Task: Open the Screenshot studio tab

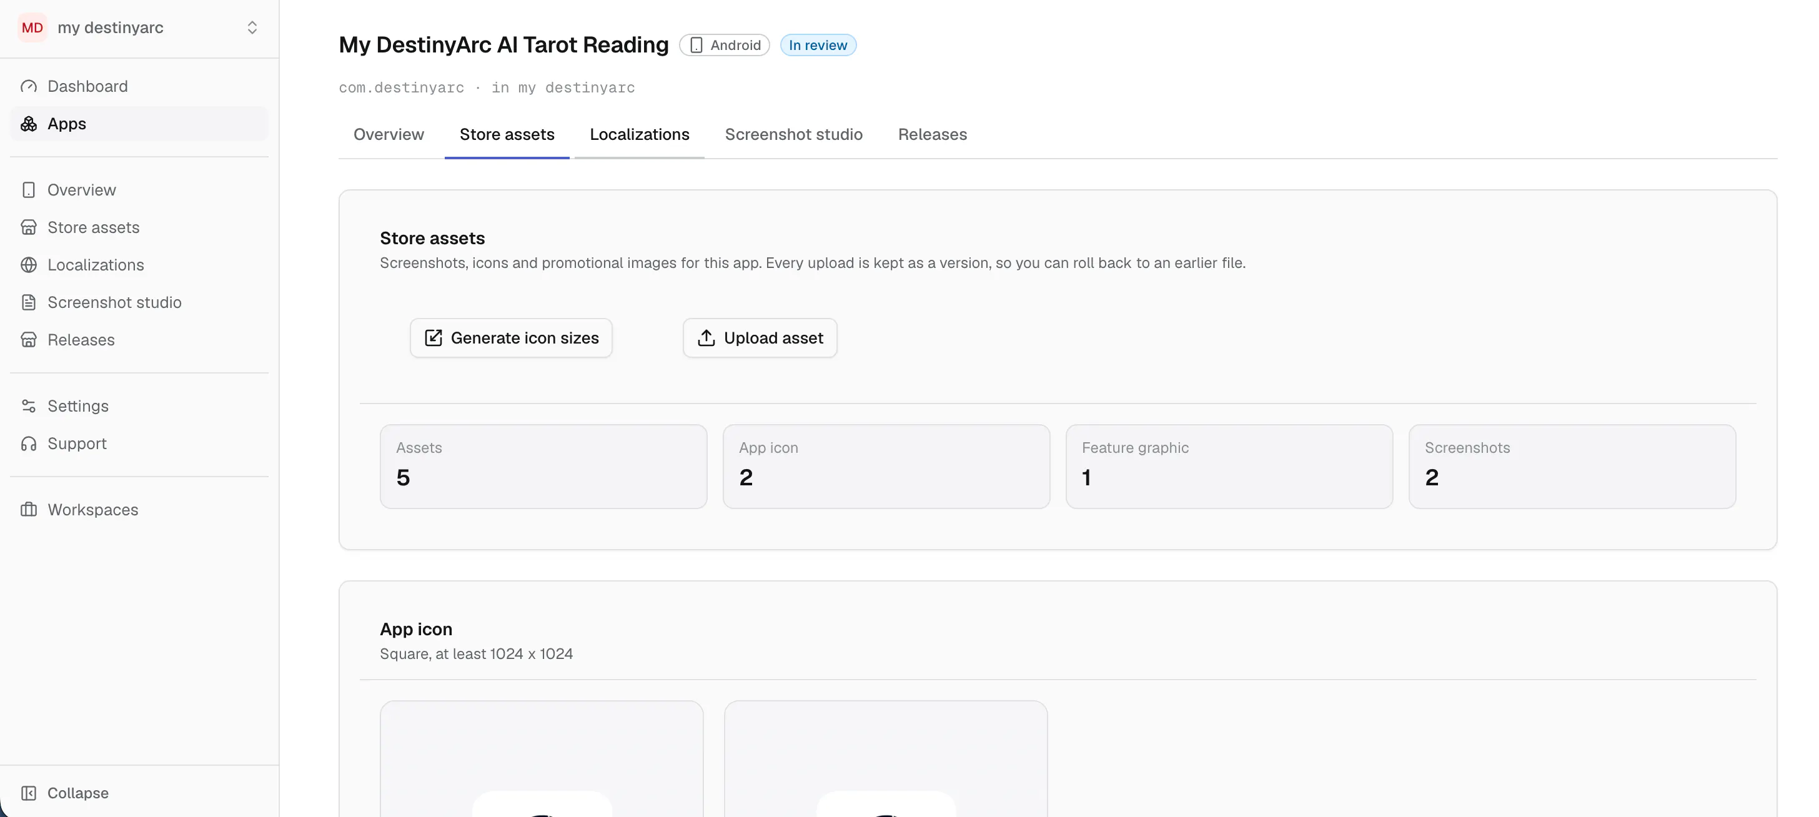Action: point(794,134)
